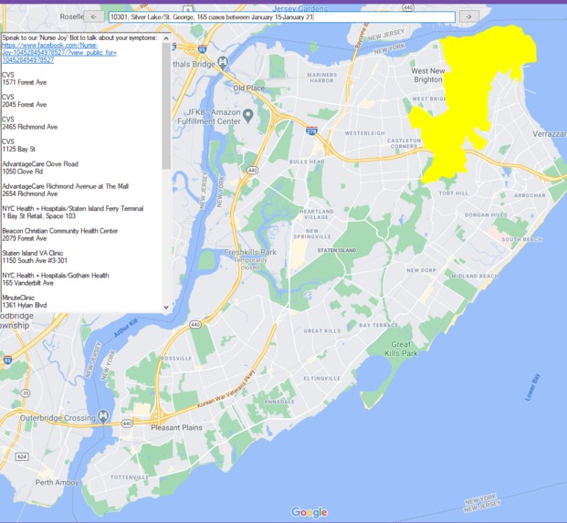The width and height of the screenshot is (567, 523).
Task: Click the Mariners Harbor map label
Action: pos(321,78)
